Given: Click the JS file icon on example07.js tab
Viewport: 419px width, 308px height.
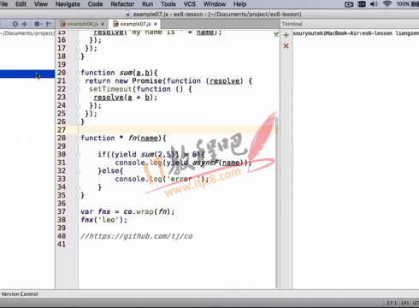Looking at the screenshot, I should pyautogui.click(x=115, y=24).
